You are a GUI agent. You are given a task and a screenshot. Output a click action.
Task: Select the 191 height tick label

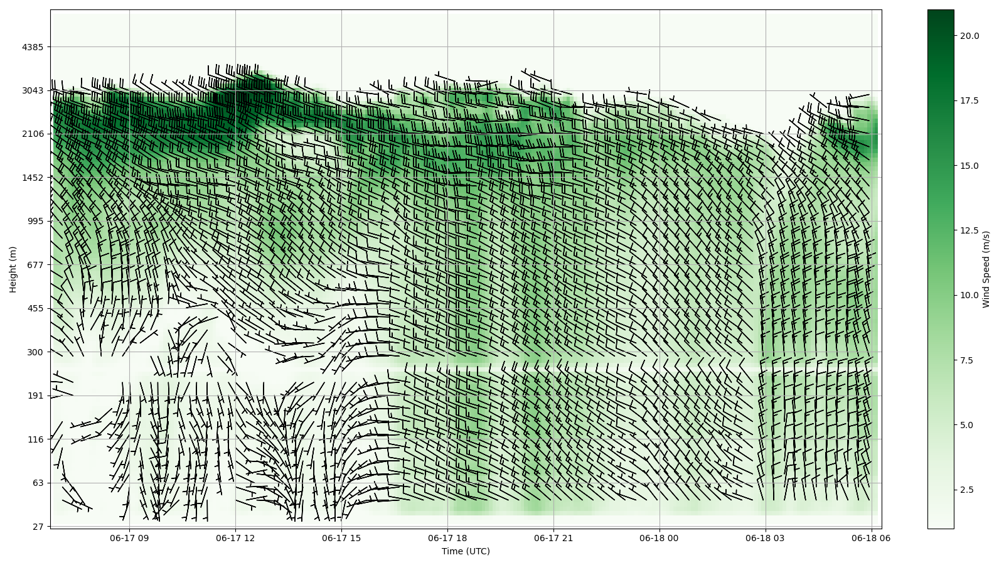tap(35, 395)
